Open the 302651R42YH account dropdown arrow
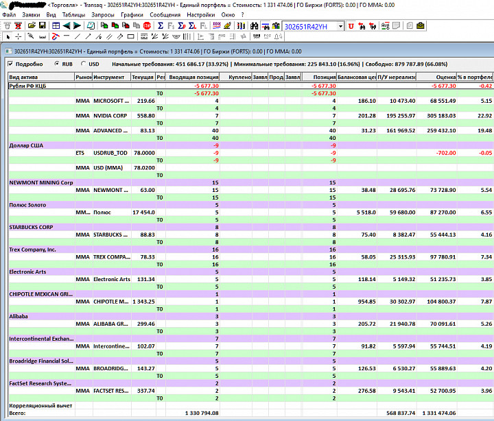This screenshot has height=421, width=494. coord(340,27)
